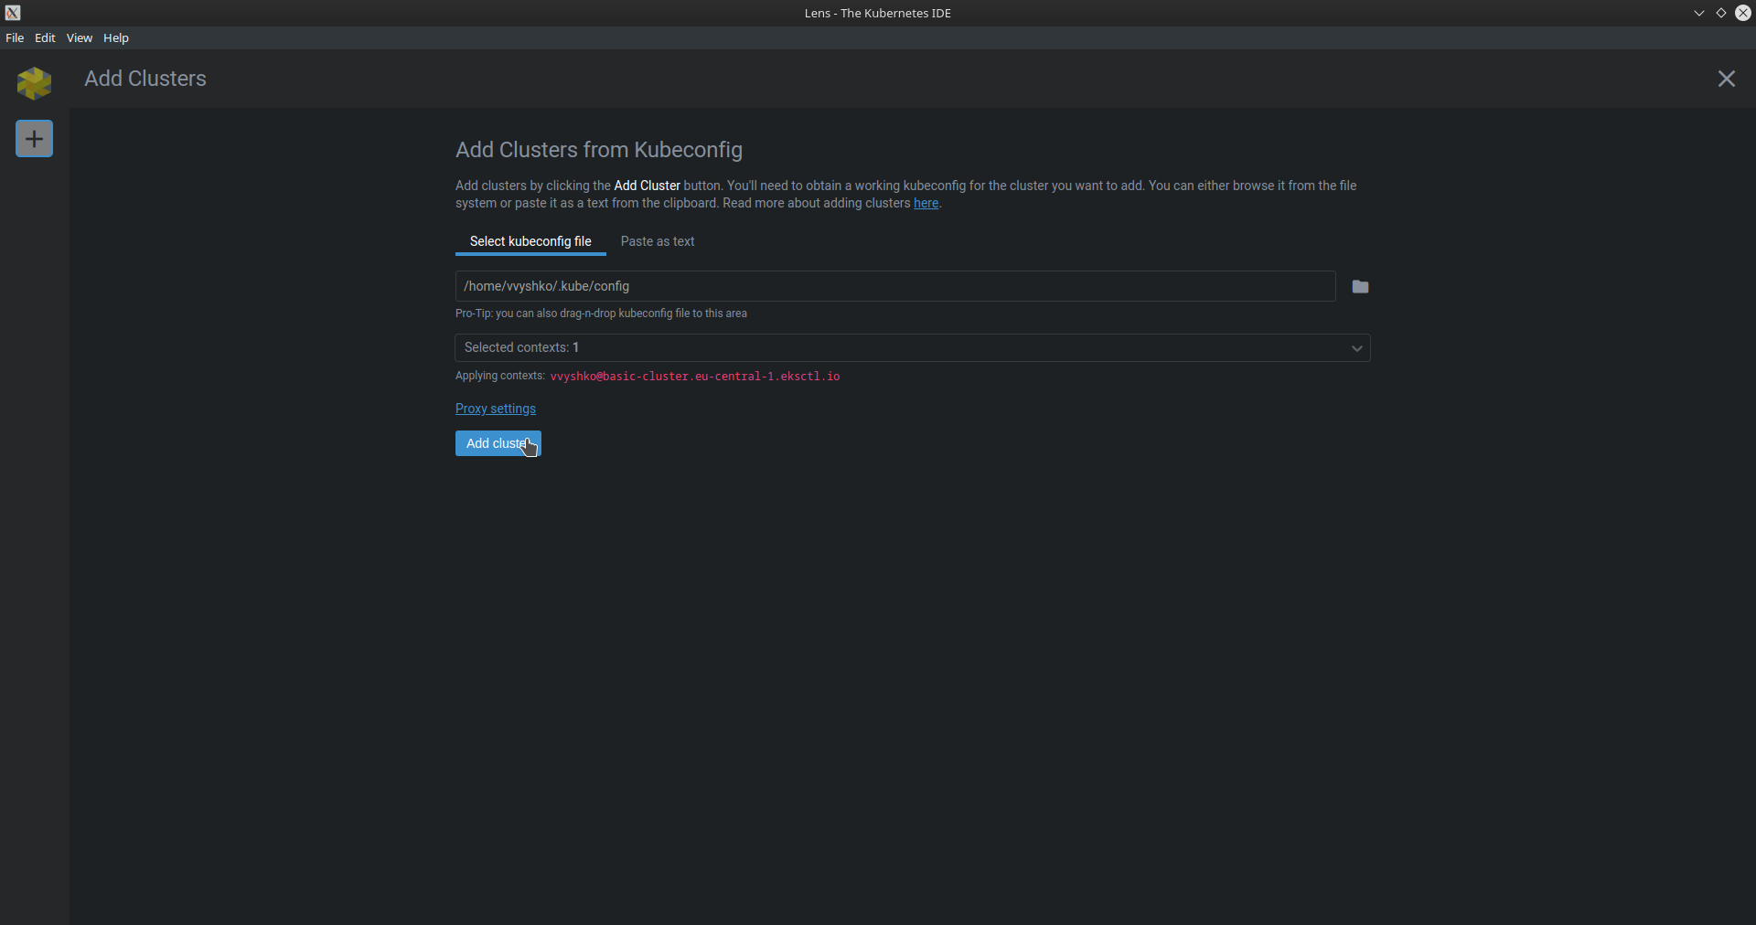The width and height of the screenshot is (1756, 925).
Task: Open the File menu
Action: point(15,37)
